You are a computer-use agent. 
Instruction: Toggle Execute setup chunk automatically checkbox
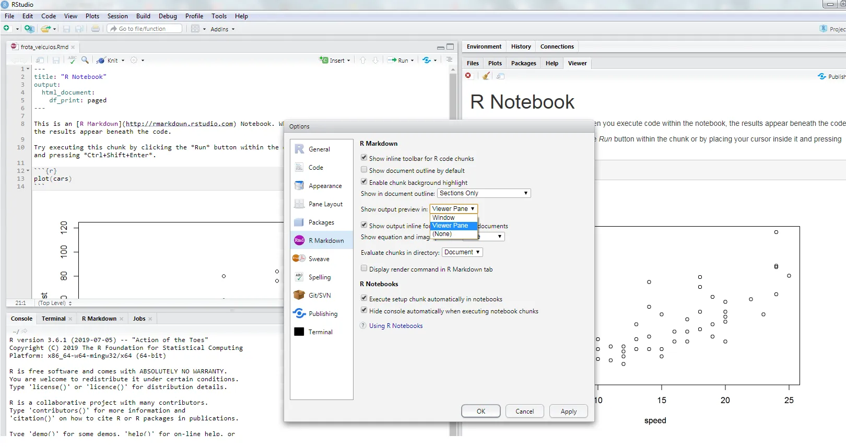[364, 298]
